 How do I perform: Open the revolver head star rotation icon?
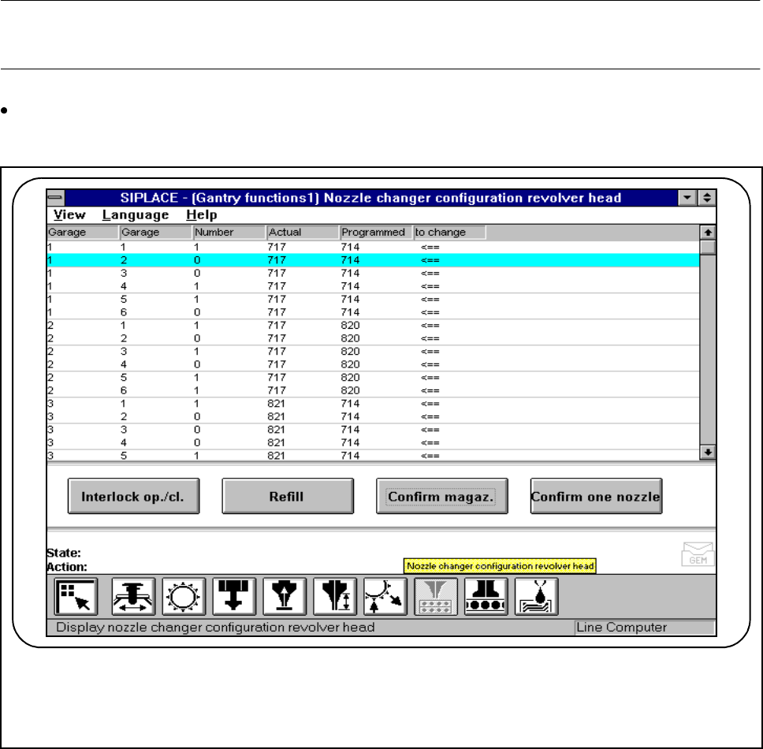[184, 597]
